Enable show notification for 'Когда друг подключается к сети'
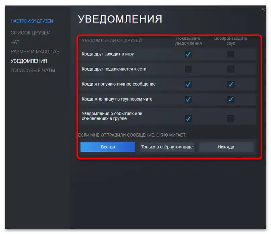The width and height of the screenshot is (271, 234). click(x=188, y=69)
